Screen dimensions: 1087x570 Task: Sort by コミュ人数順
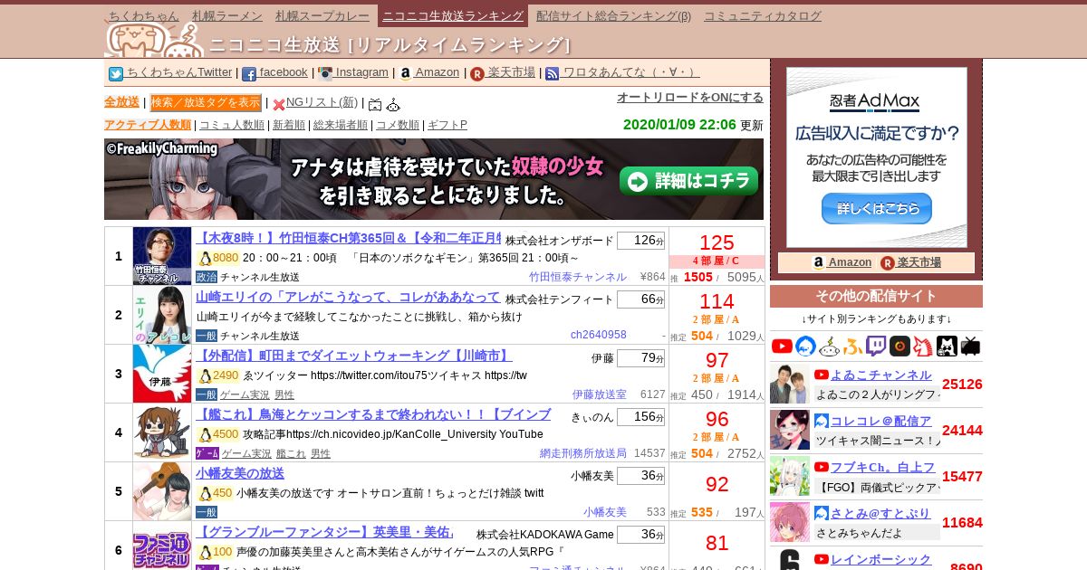(232, 125)
